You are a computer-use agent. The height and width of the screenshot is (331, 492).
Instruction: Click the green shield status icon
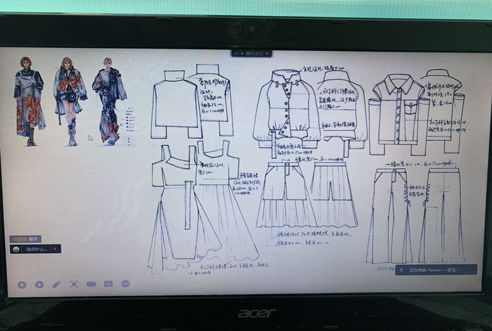tap(242, 54)
